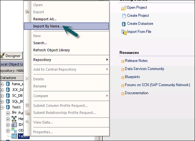195x141 pixels.
Task: Open the Release Notes link
Action: tap(136, 61)
